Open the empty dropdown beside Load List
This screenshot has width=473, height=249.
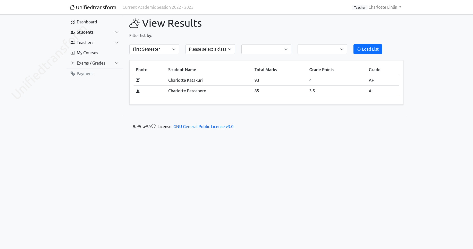pos(322,49)
